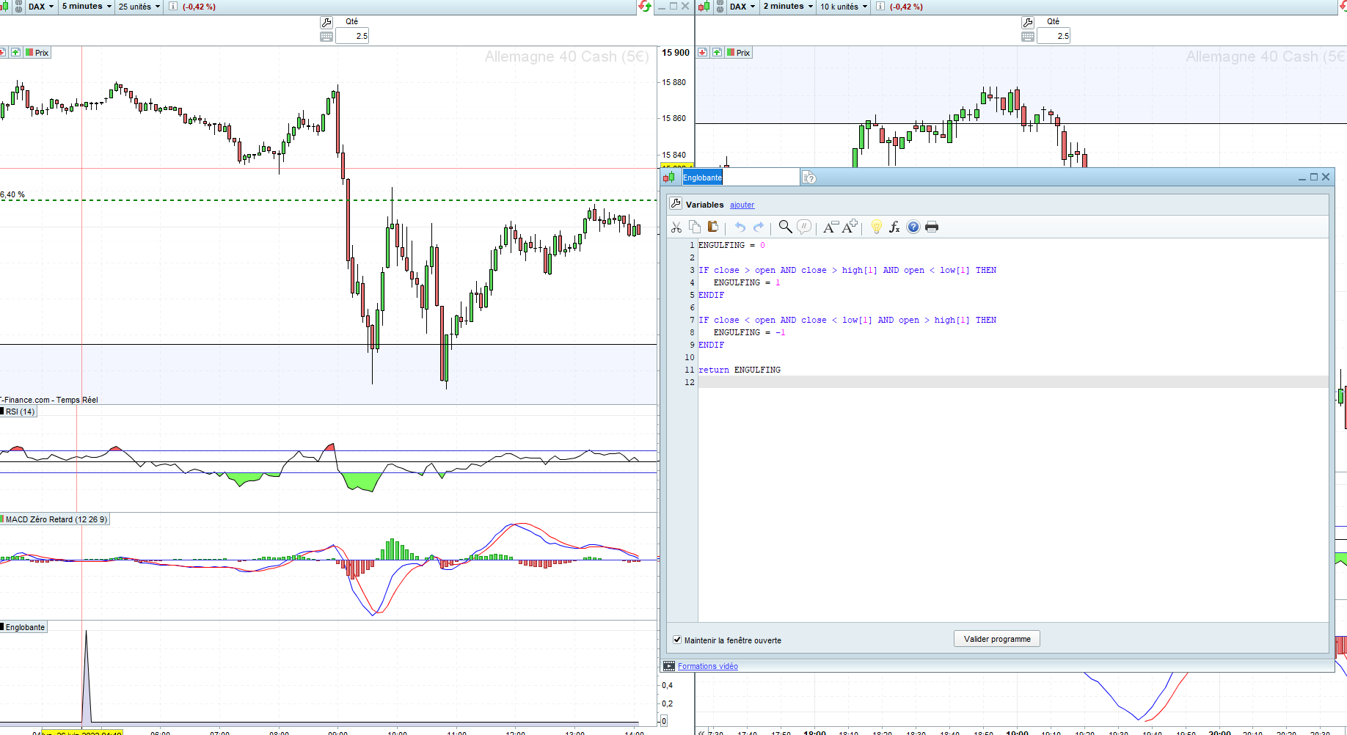Redo the code edit
Viewport: 1347px width, 735px height.
759,227
